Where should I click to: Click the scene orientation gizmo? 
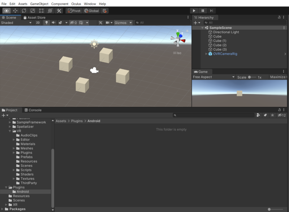(x=178, y=39)
